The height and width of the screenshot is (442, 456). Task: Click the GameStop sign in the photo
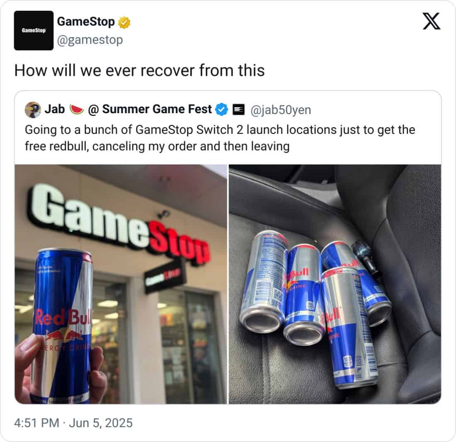coord(119,223)
